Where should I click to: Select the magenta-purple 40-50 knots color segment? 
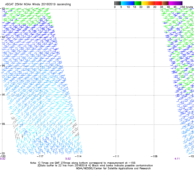[175, 3]
